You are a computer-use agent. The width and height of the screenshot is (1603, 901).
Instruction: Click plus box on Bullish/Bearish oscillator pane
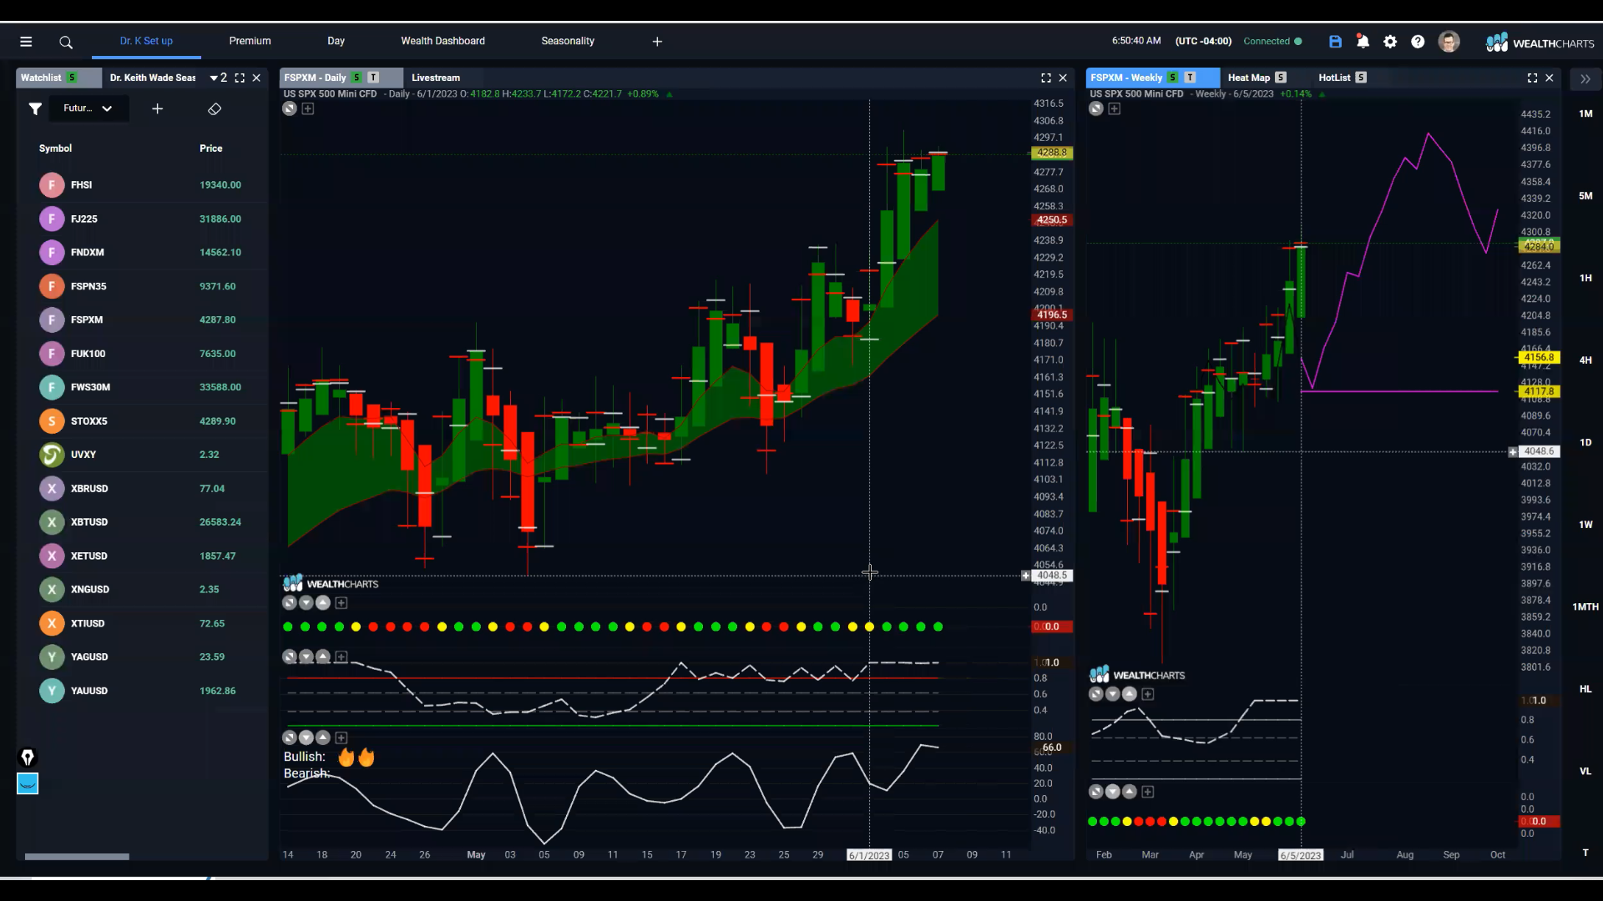pyautogui.click(x=341, y=737)
